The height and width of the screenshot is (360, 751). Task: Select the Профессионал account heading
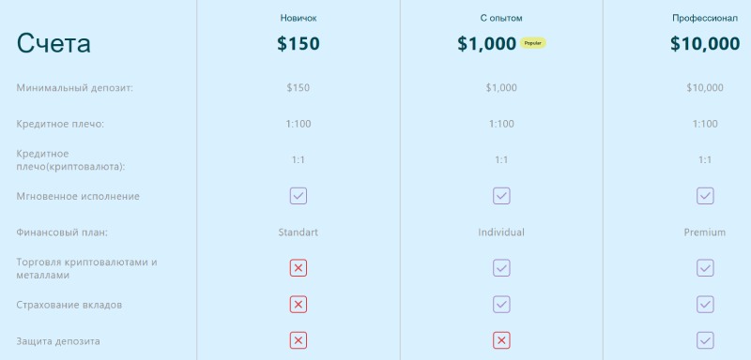(705, 18)
